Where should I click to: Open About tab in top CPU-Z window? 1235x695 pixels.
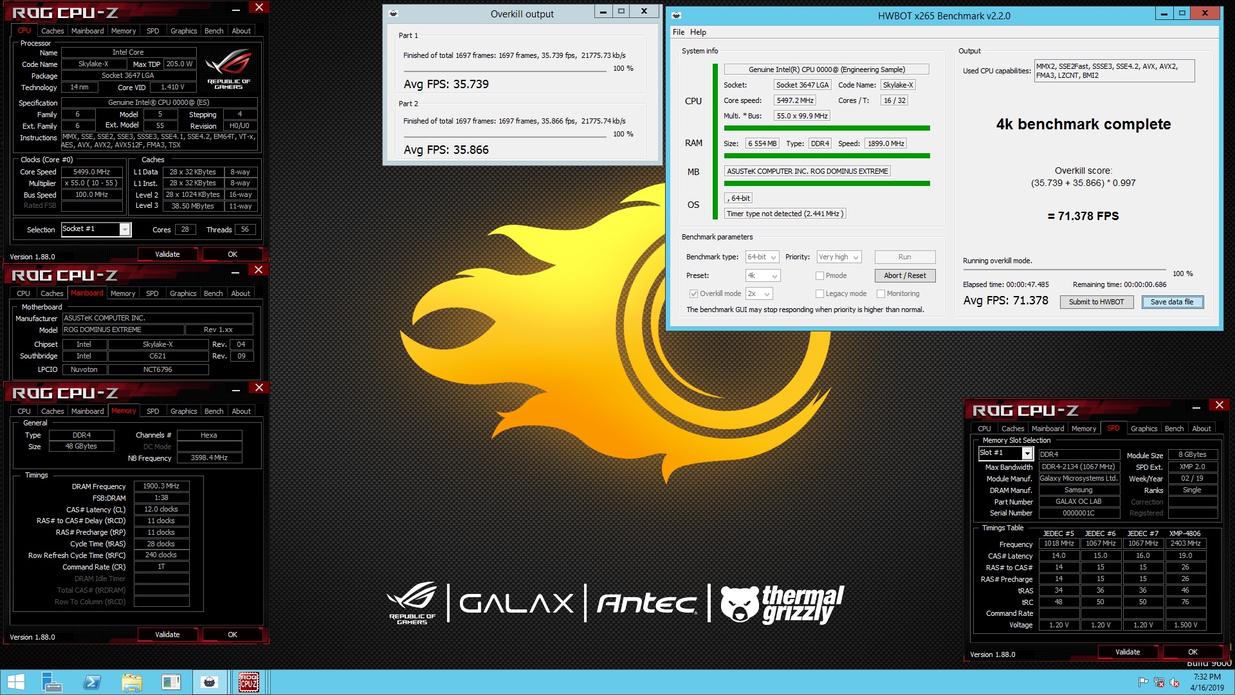[241, 31]
